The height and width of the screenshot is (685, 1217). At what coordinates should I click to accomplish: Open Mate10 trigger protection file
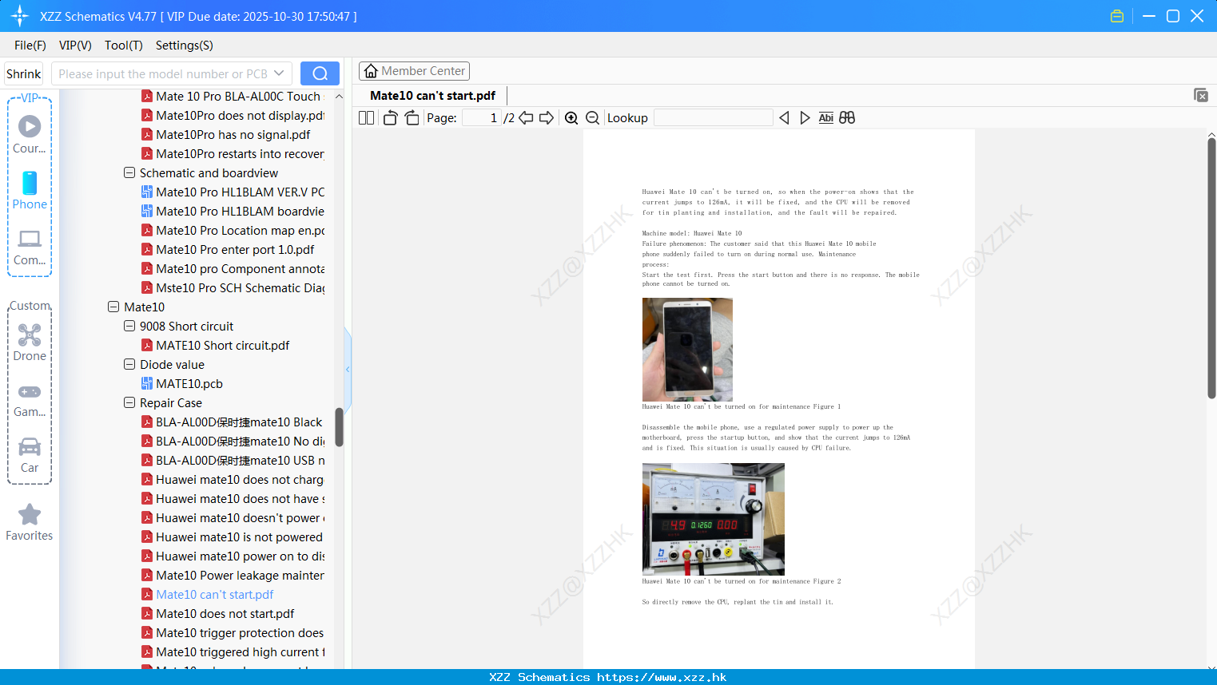(233, 632)
